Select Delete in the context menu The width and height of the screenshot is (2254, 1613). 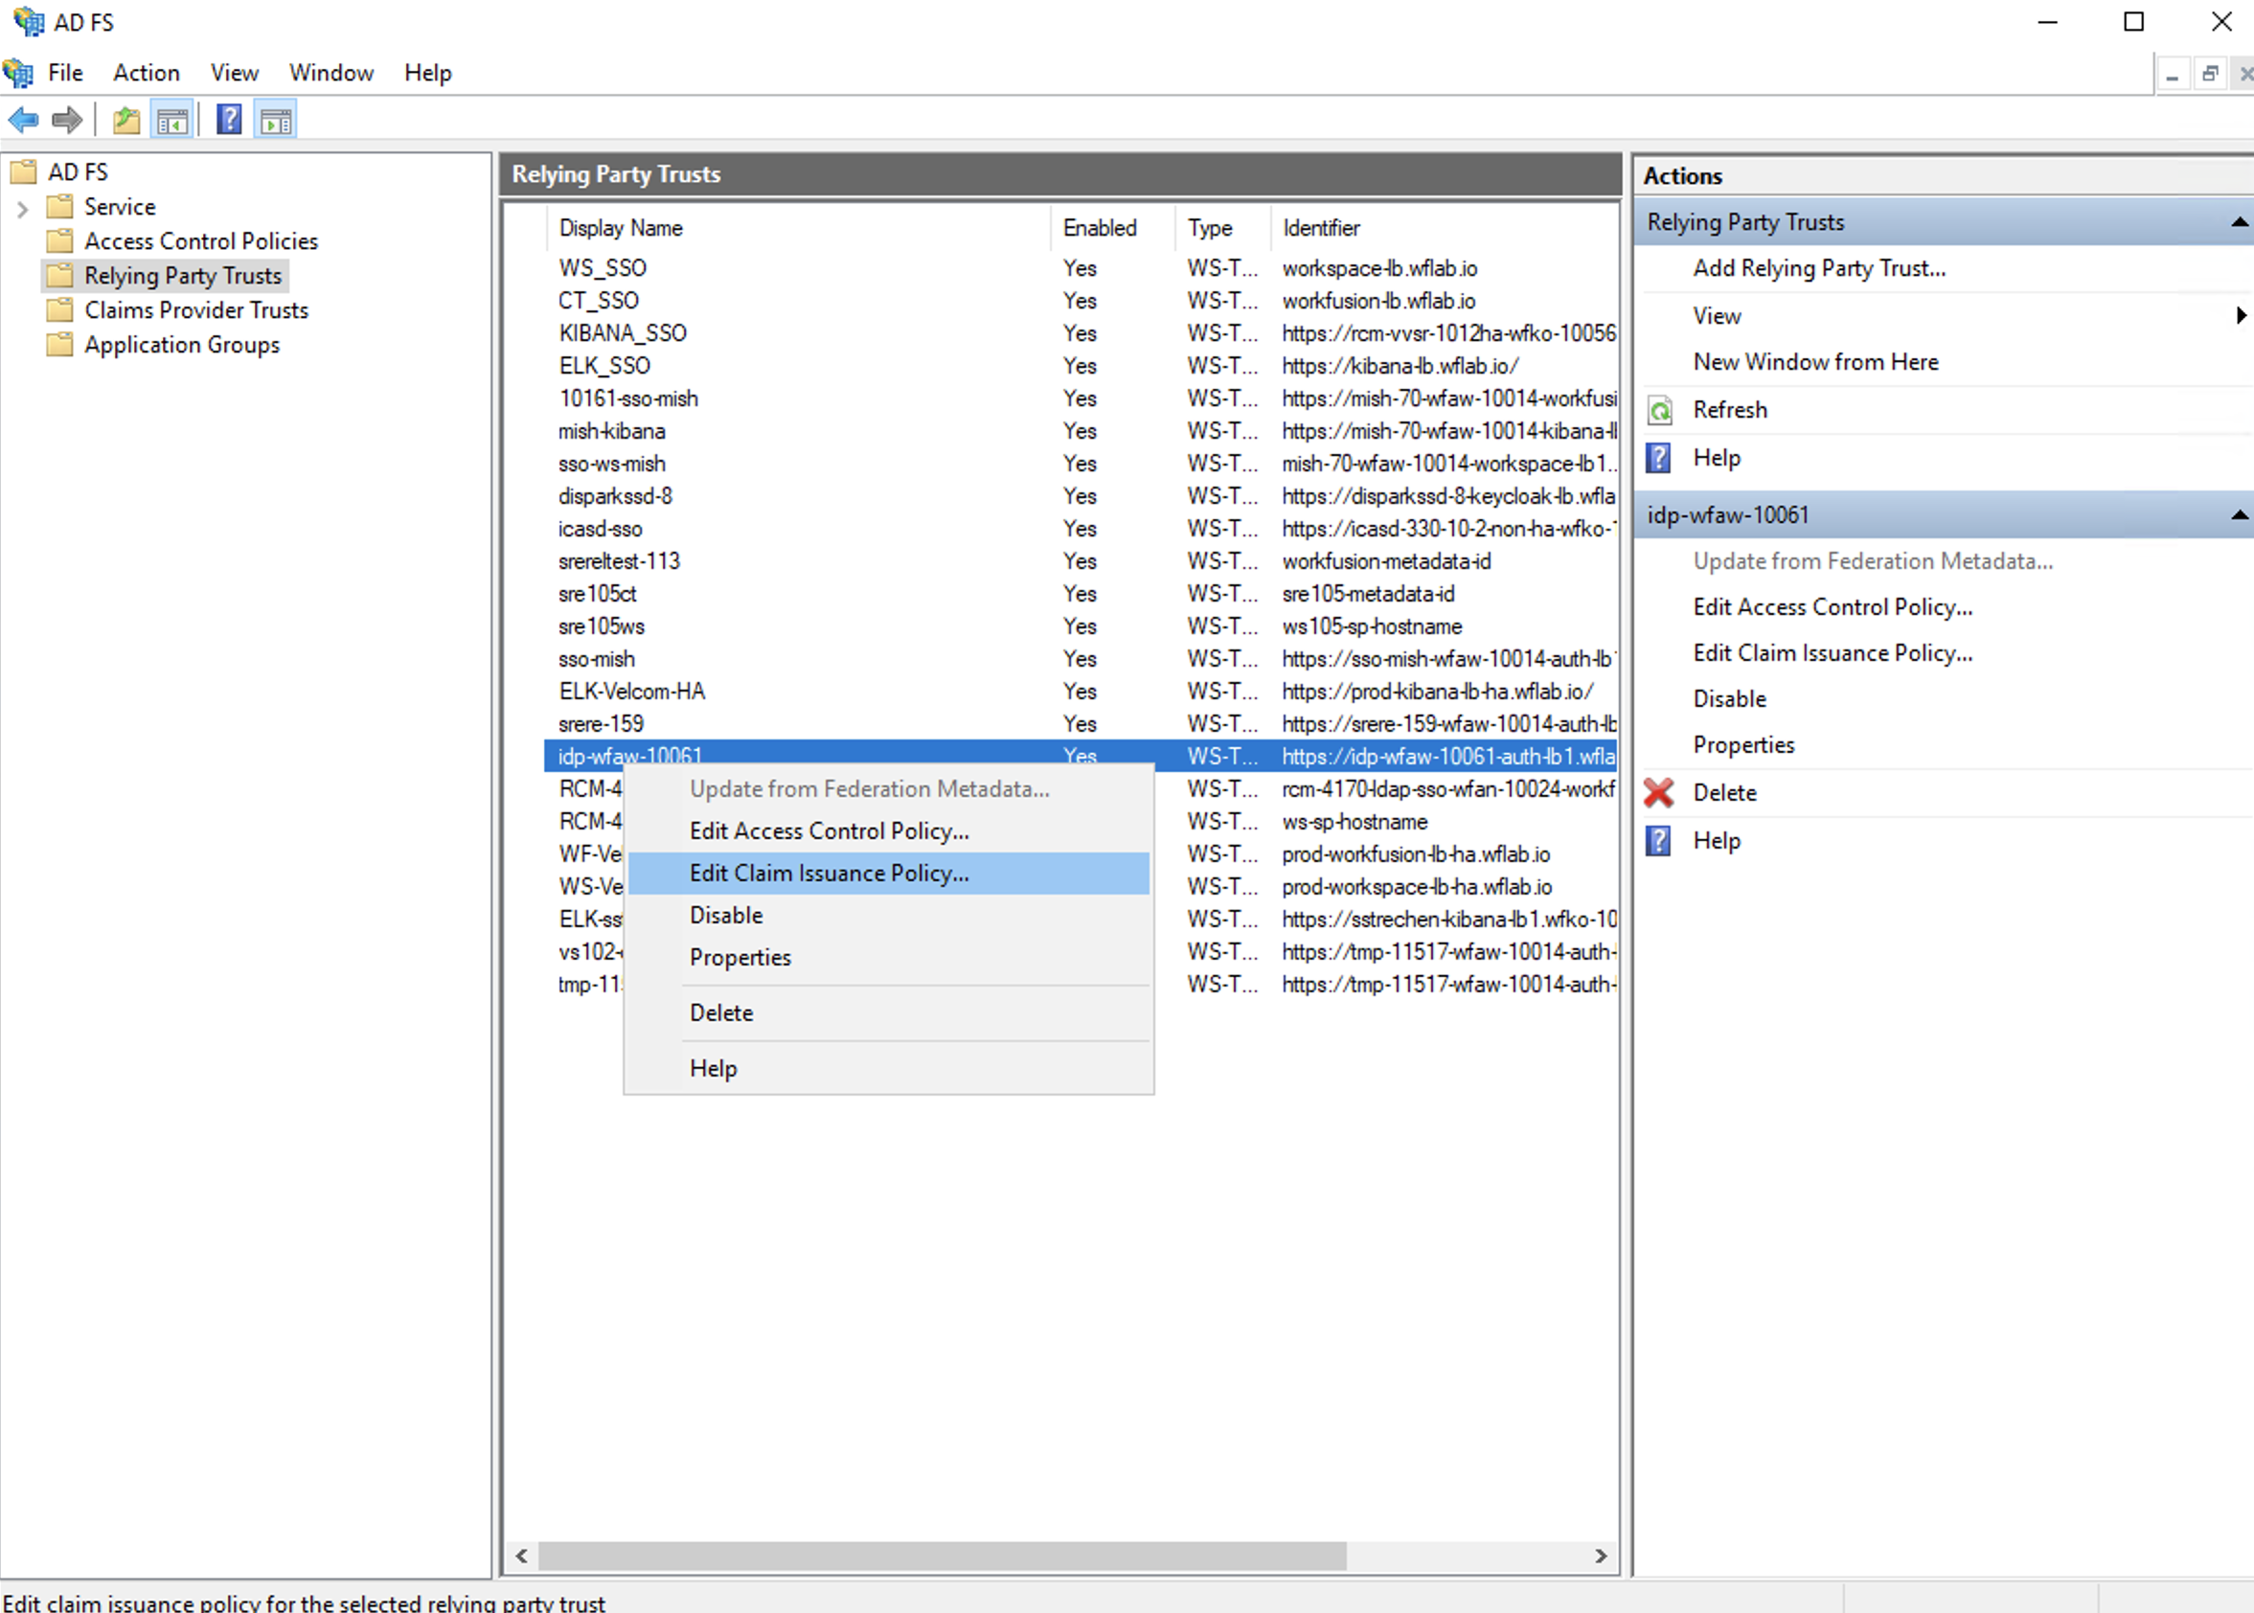888,1013
